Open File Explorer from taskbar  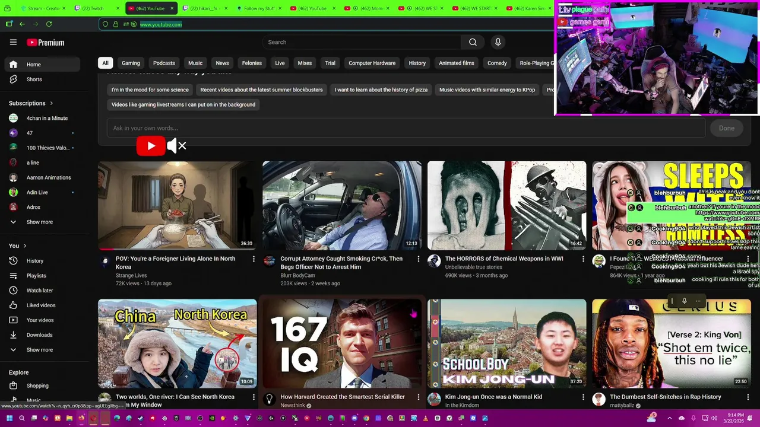tap(69, 418)
